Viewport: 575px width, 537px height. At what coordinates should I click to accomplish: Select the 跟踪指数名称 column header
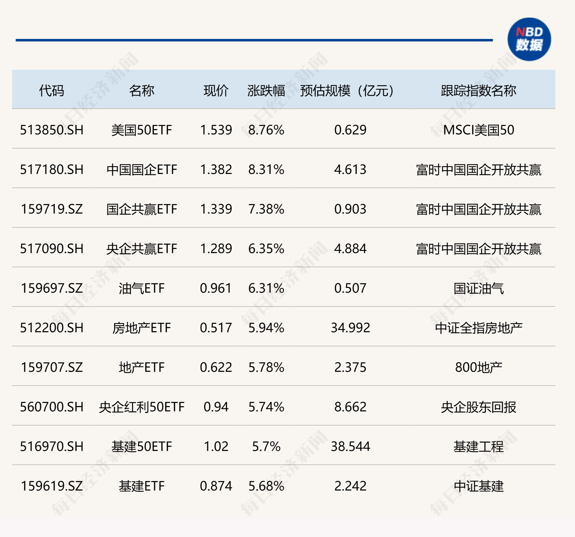pos(479,91)
